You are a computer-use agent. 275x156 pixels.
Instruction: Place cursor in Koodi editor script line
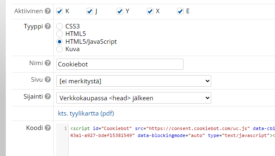(172, 132)
